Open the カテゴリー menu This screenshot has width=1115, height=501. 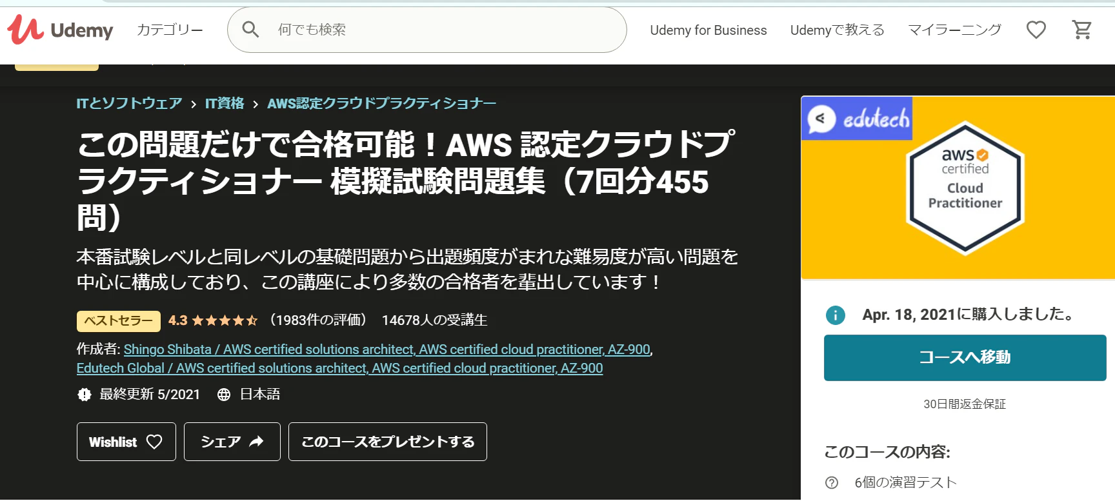point(170,30)
